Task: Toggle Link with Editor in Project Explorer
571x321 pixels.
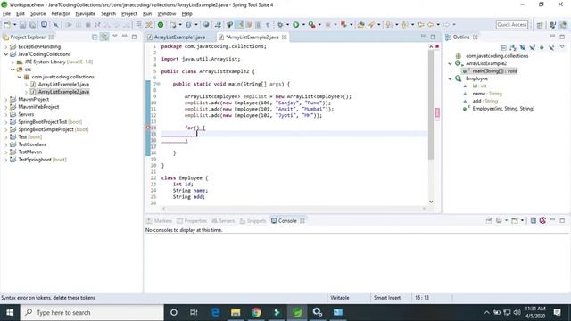Action: point(104,37)
